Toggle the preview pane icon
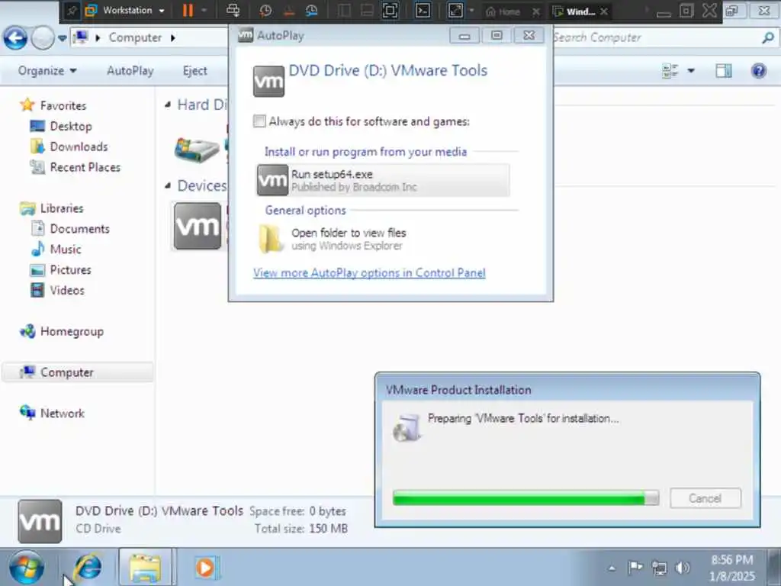781x586 pixels. 724,71
